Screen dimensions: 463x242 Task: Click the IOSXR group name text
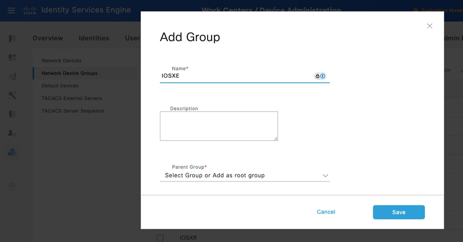pos(188,238)
